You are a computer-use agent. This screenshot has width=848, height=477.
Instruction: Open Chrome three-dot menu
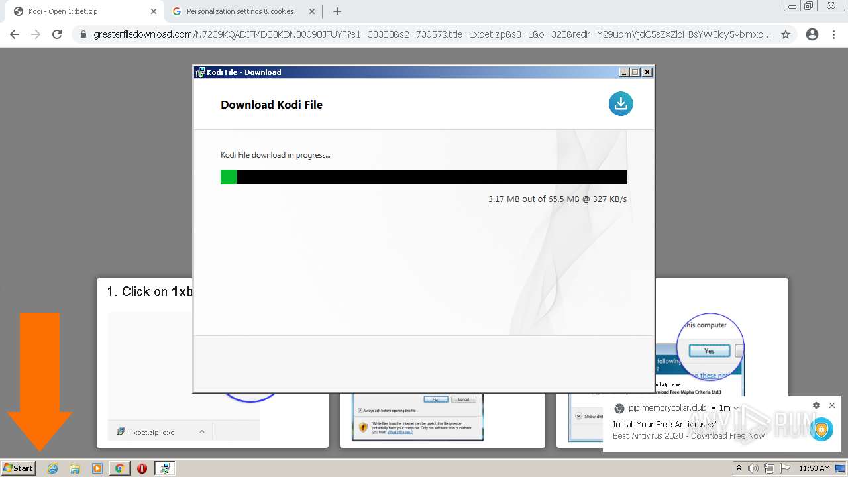click(x=834, y=34)
